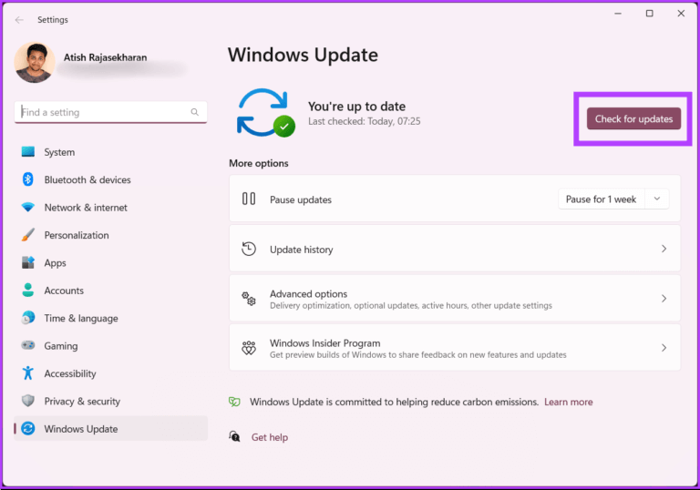Click the Windows Update sync icon in sidebar

click(27, 428)
